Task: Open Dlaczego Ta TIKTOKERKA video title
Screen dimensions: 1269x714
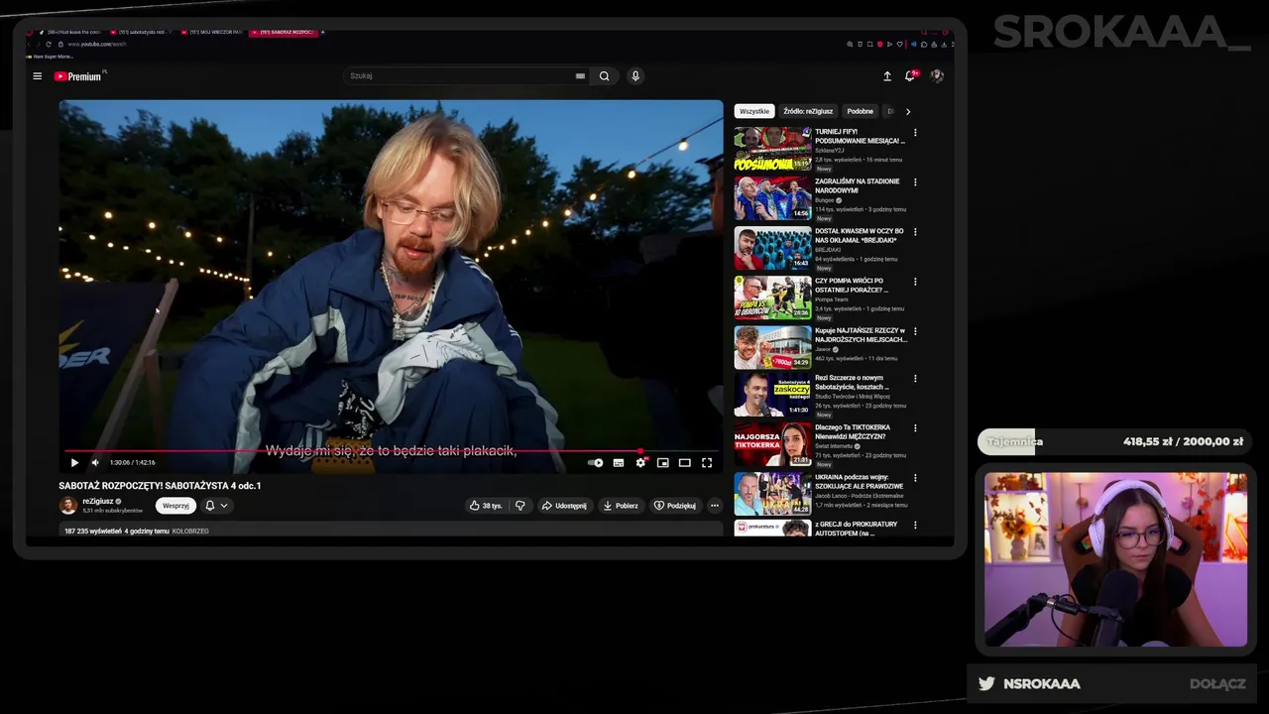Action: pos(852,431)
